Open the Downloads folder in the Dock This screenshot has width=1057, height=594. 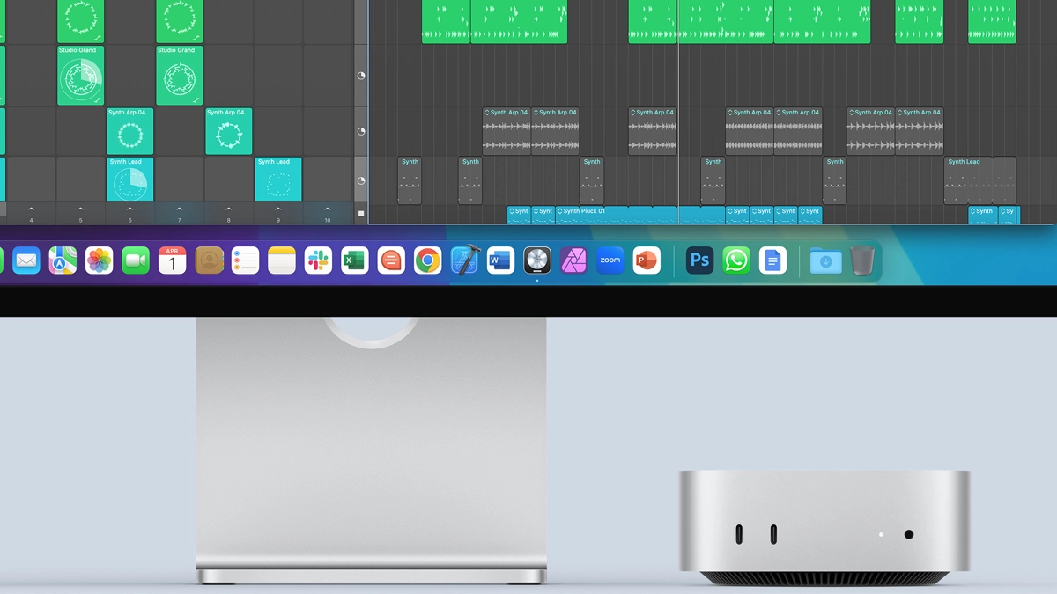coord(825,260)
